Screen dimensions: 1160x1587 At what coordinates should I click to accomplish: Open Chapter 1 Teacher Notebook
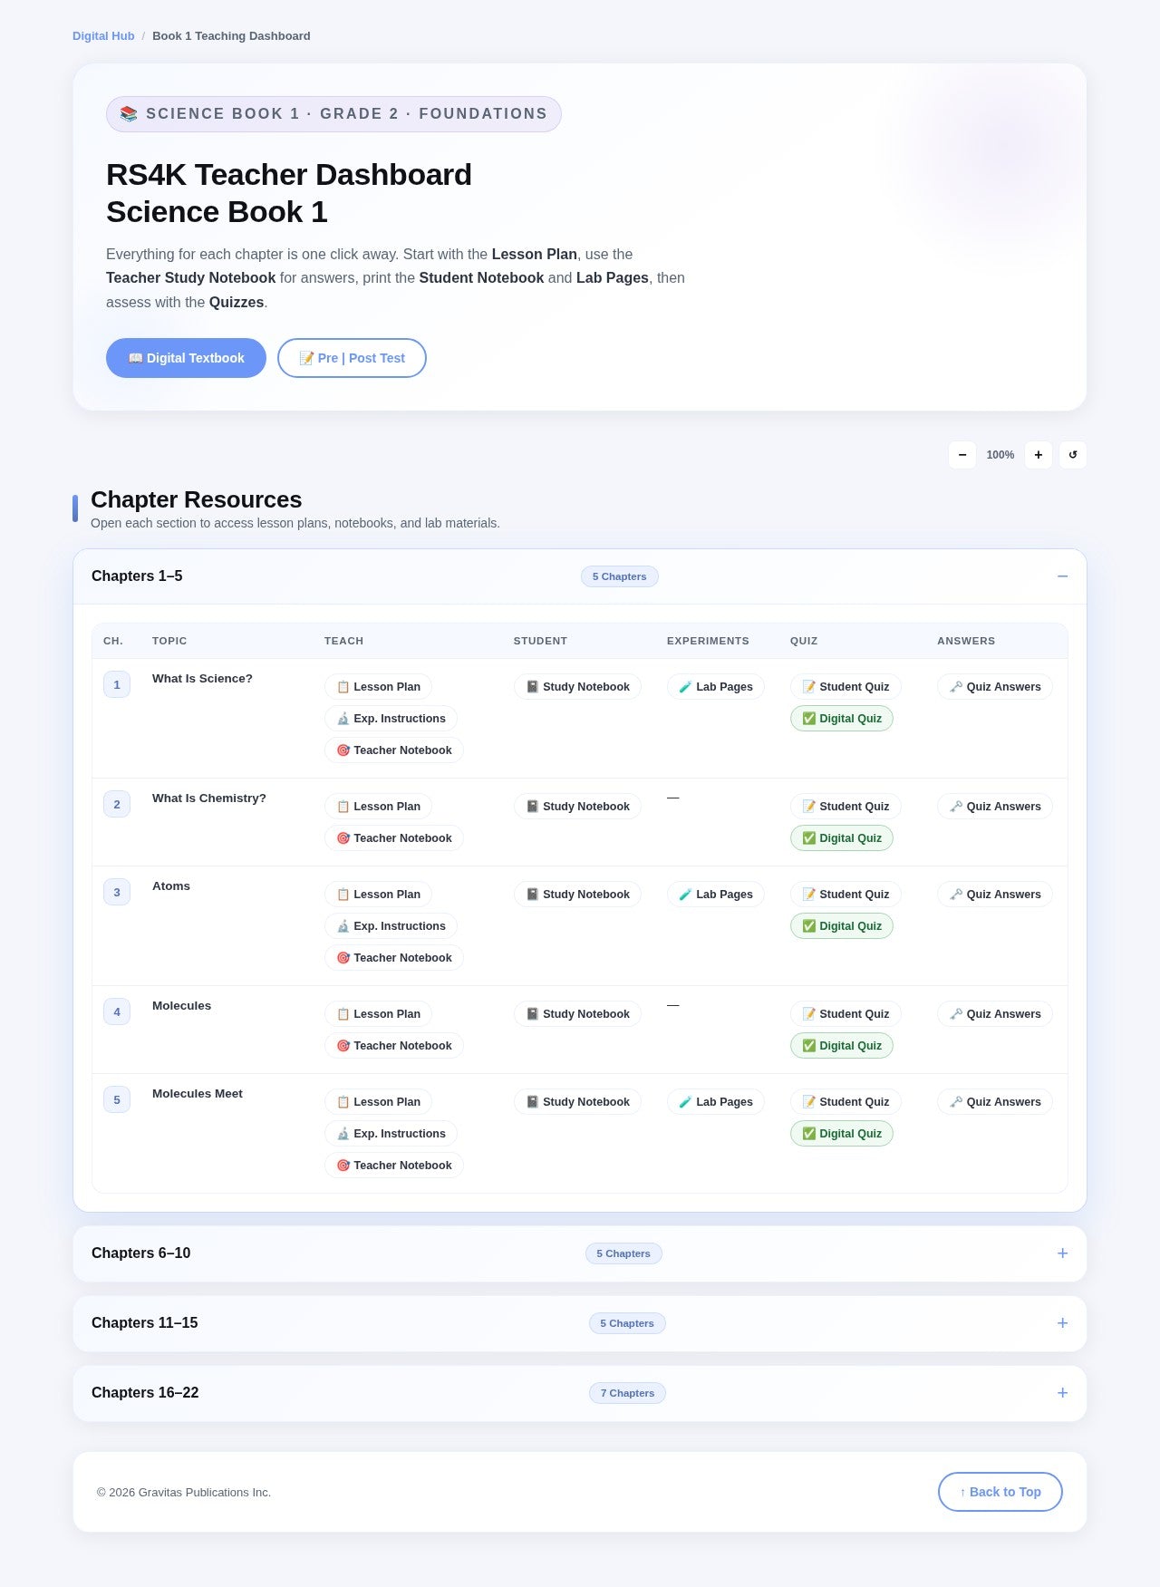tap(393, 750)
